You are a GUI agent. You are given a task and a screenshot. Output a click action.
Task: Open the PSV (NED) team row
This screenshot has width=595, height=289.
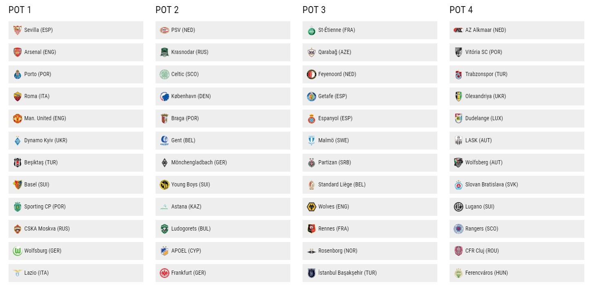pos(223,30)
